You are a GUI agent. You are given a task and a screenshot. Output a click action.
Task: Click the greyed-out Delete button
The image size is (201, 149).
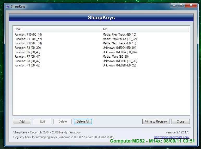[x=63, y=121]
